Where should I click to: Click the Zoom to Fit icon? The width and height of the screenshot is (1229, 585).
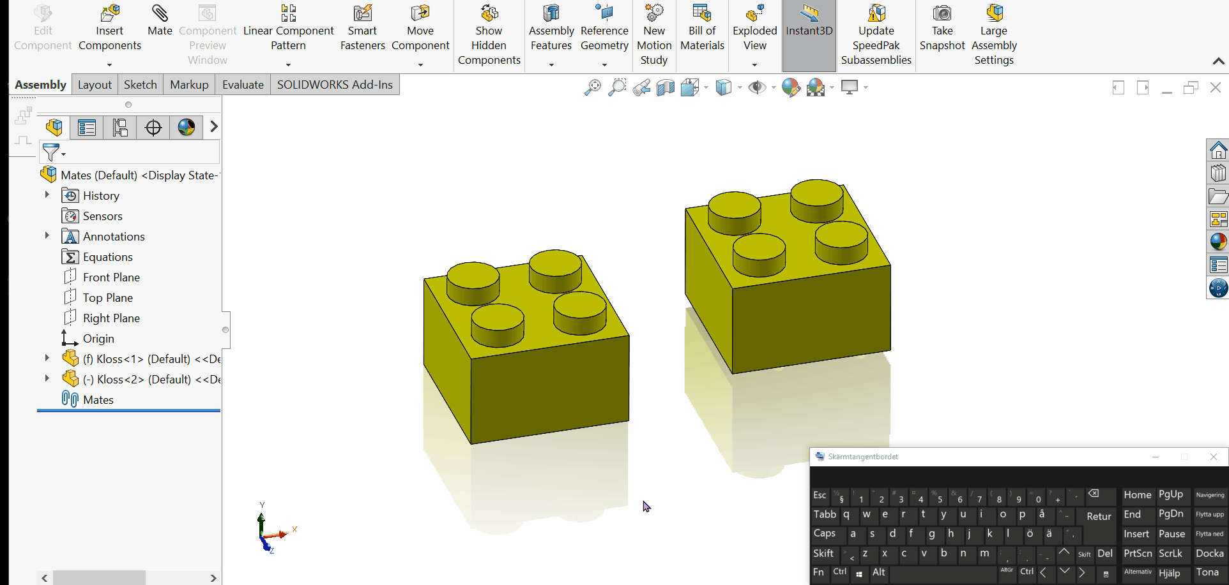click(593, 87)
